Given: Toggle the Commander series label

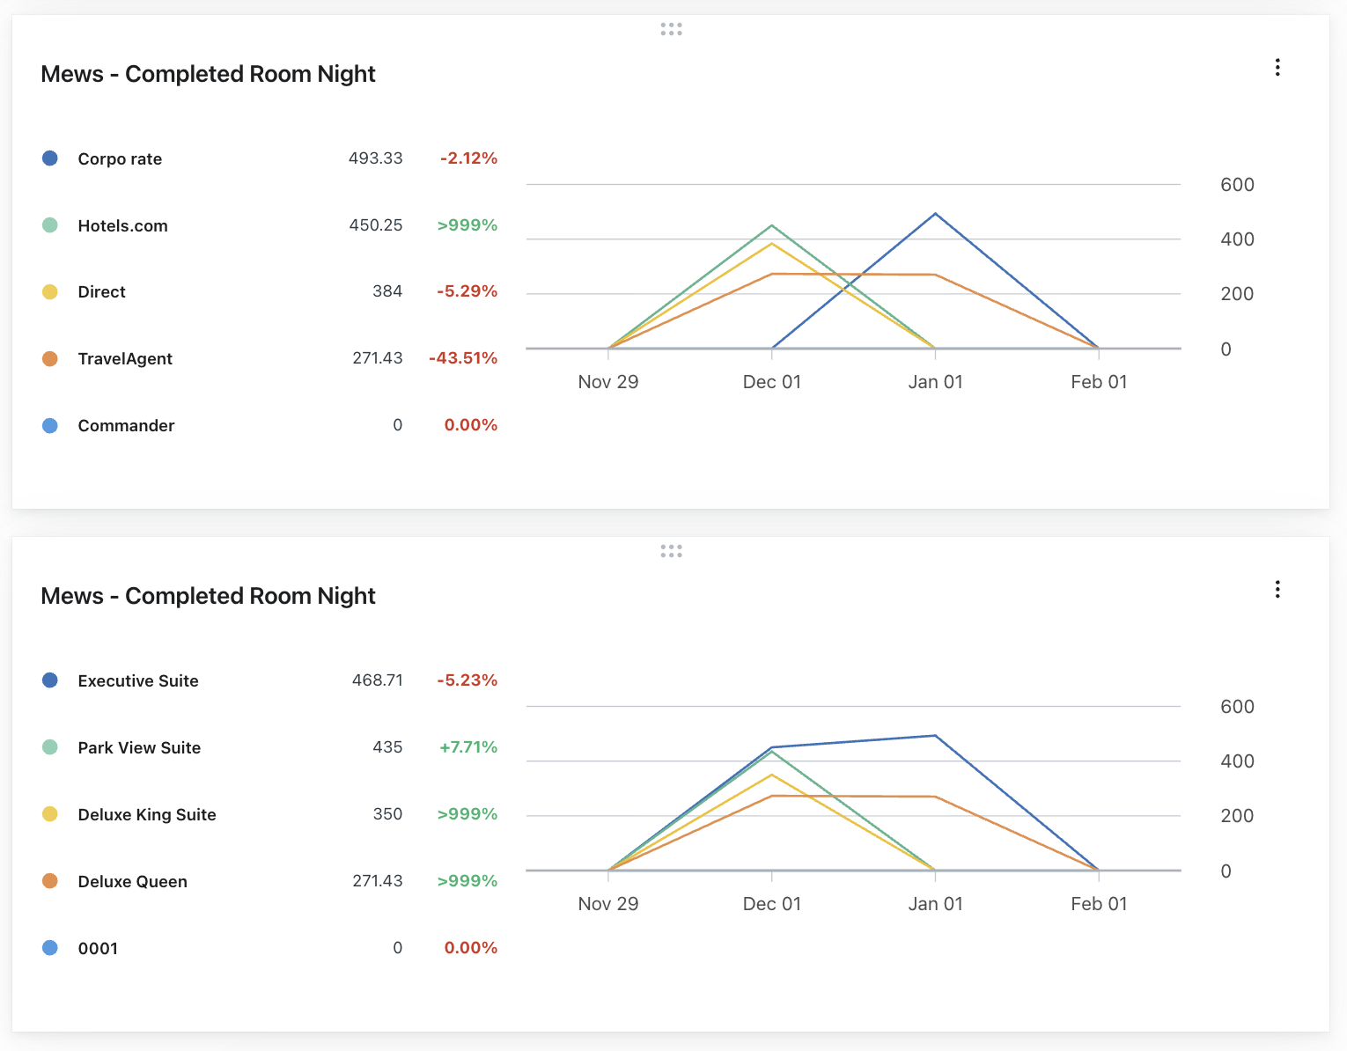Looking at the screenshot, I should (x=126, y=426).
